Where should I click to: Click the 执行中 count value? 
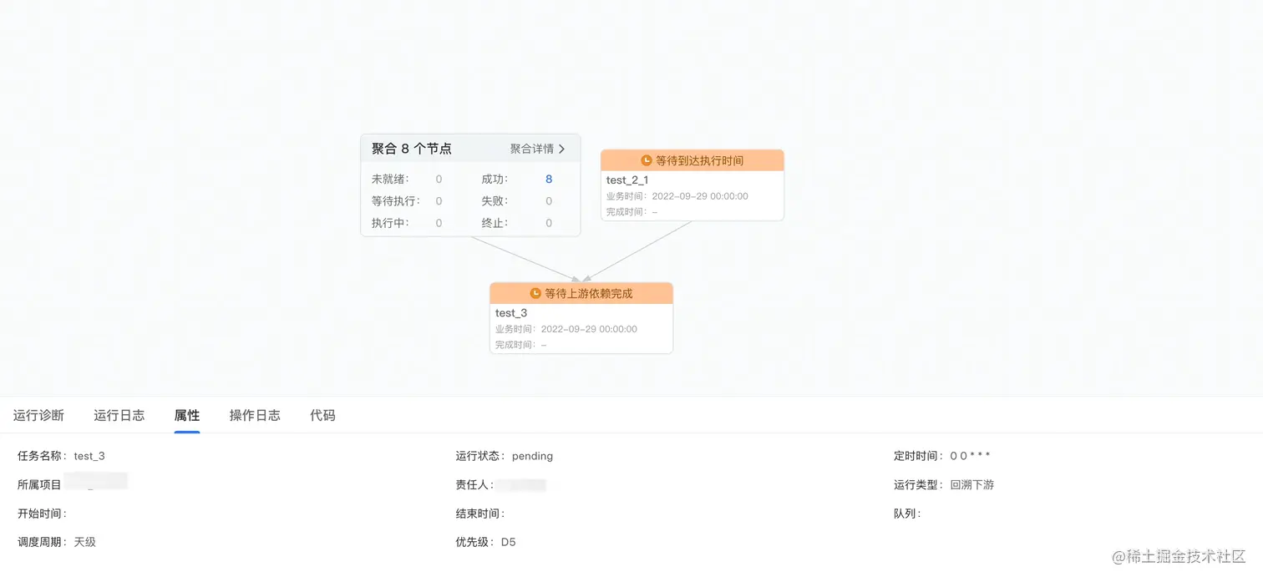pos(439,223)
